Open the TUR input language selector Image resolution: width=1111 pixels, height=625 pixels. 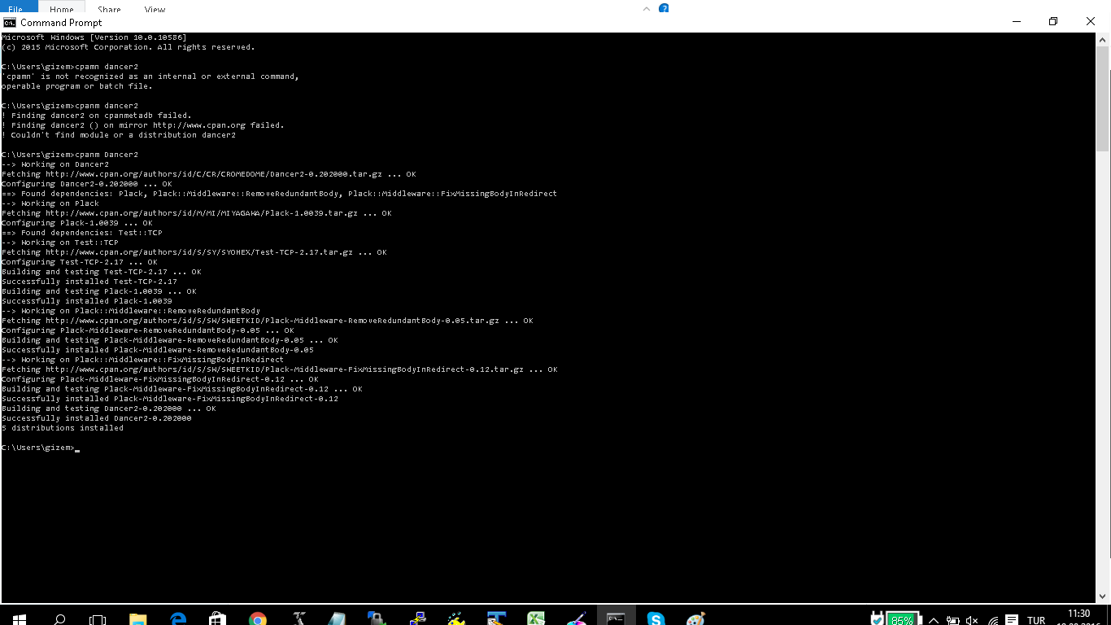pyautogui.click(x=1036, y=620)
